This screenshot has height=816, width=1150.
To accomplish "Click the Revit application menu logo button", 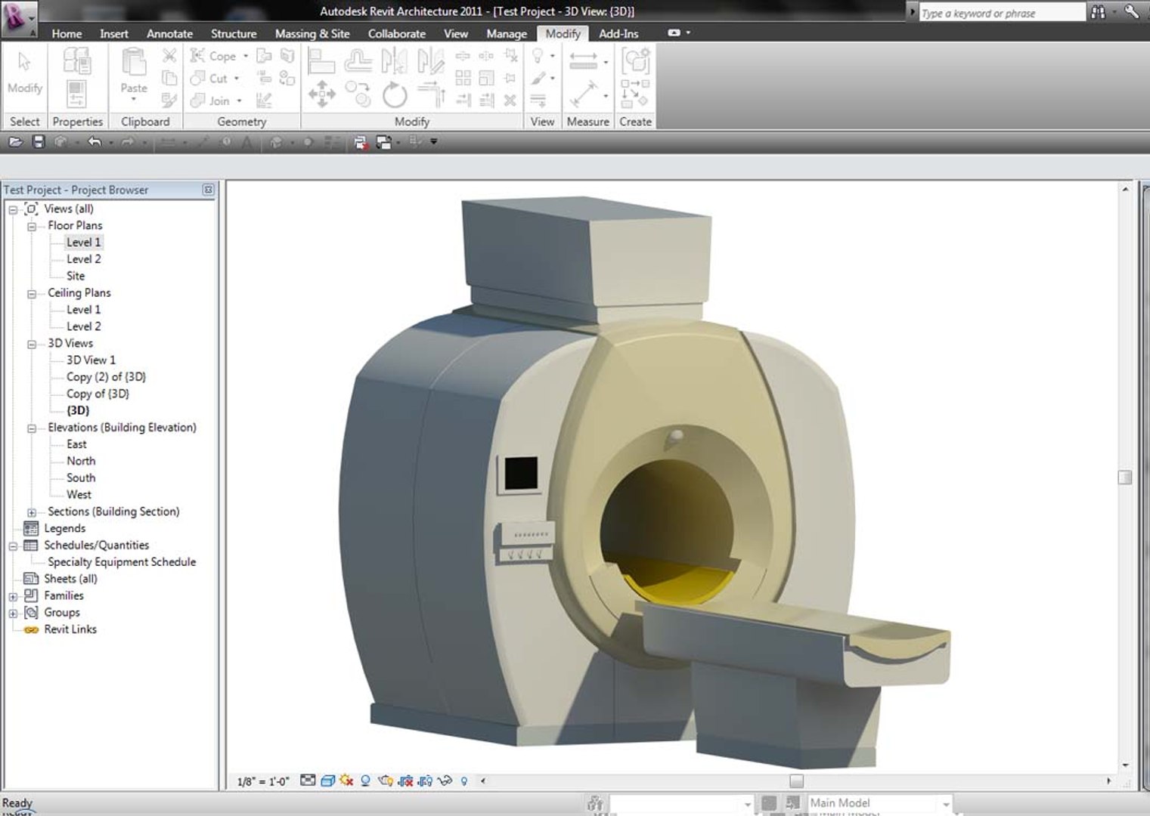I will pos(19,18).
